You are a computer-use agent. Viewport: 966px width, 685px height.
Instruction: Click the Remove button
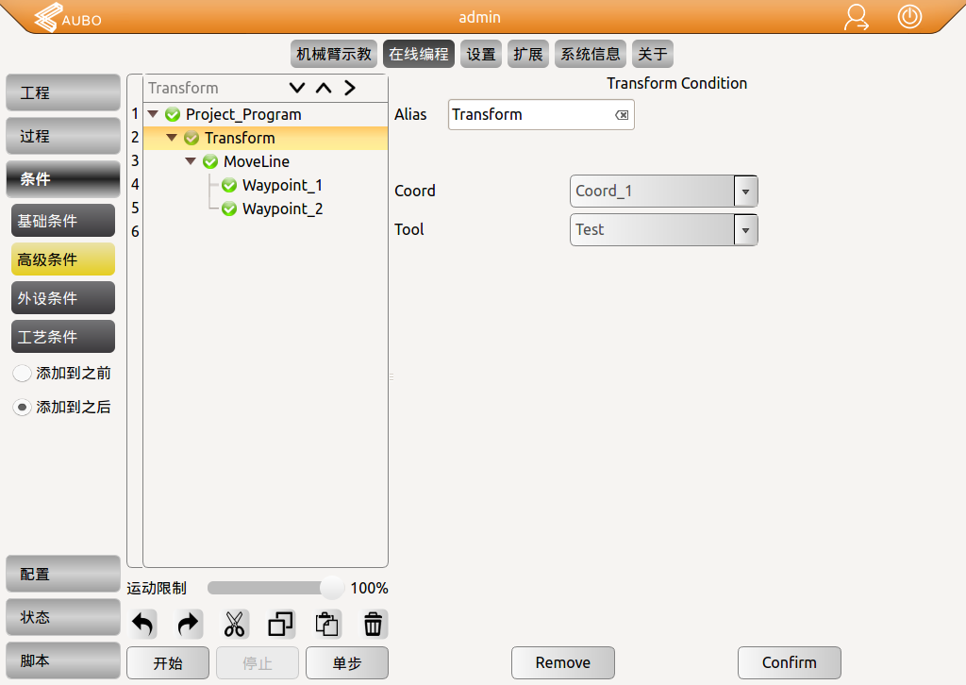pyautogui.click(x=562, y=662)
